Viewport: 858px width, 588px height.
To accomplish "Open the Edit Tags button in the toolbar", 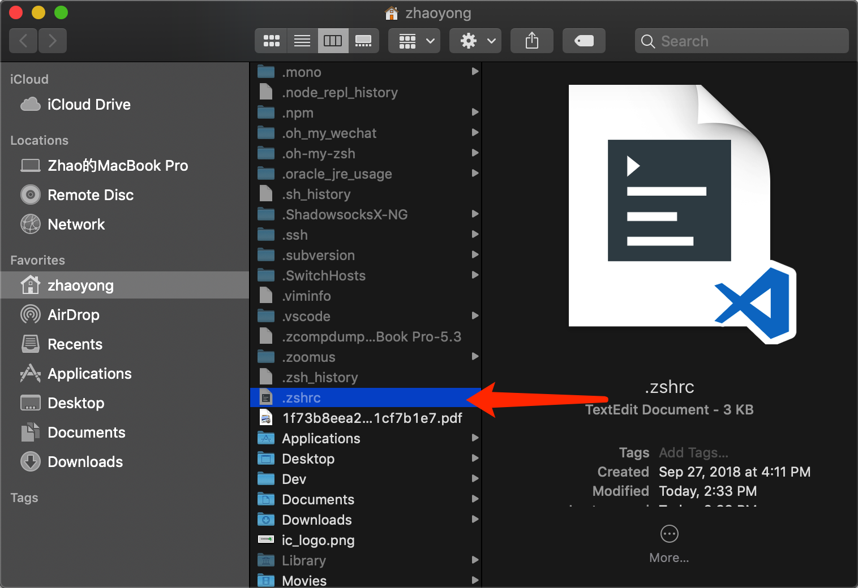I will pos(584,40).
